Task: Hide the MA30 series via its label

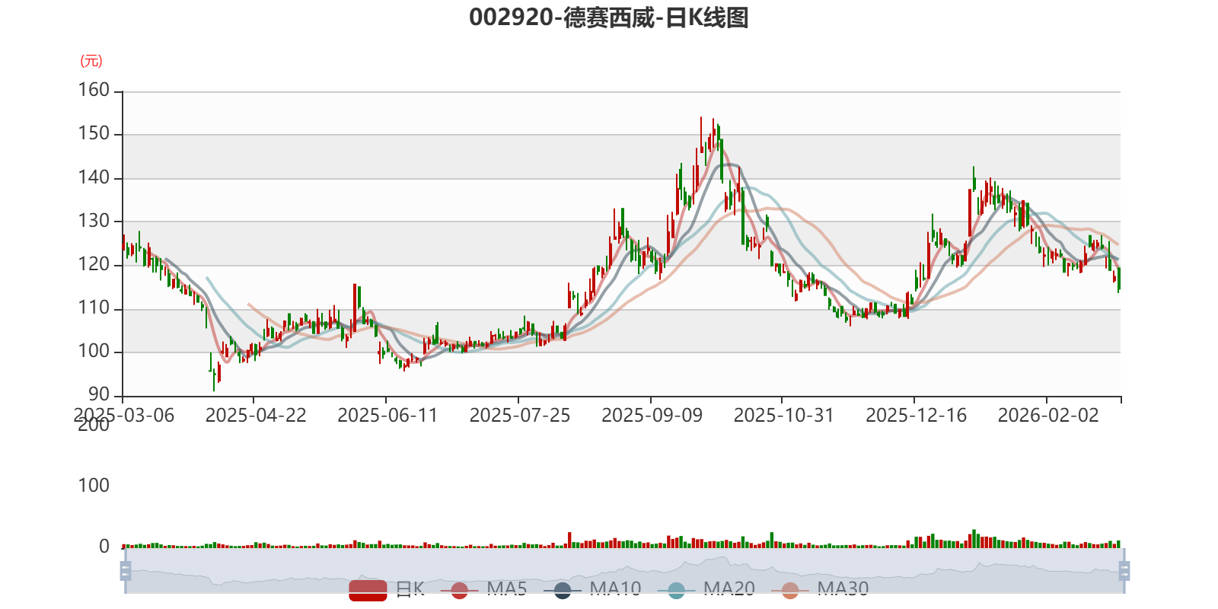Action: (x=843, y=589)
